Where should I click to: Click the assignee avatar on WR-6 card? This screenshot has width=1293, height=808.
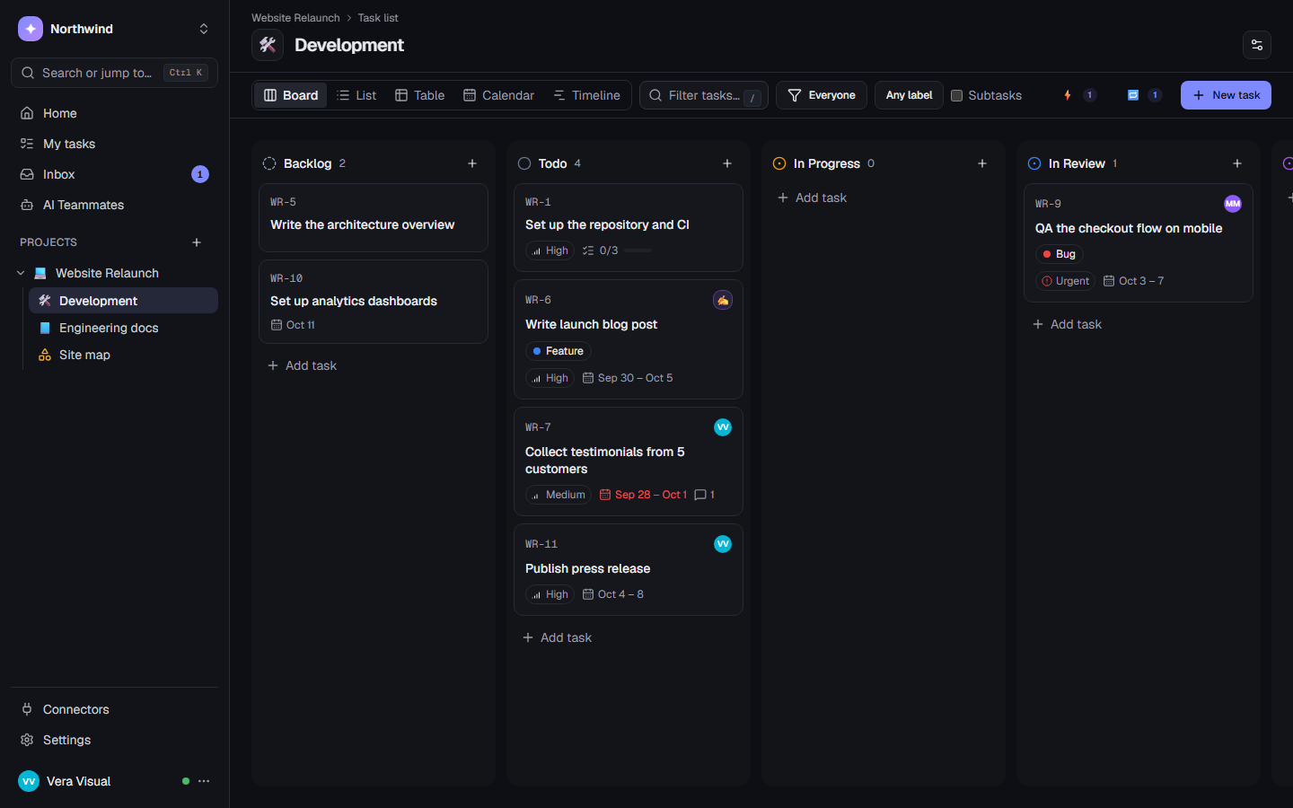[x=723, y=300]
